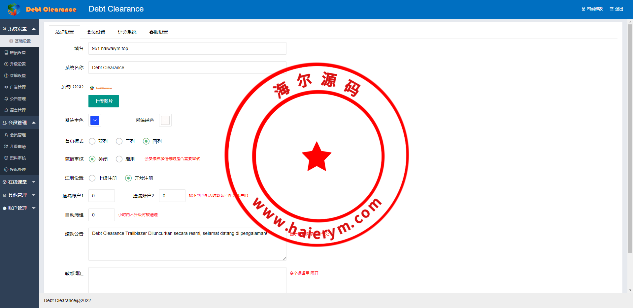Screen dimensions: 633x308
Task: Open 升级设置 via its sidebar icon
Action: click(6, 64)
